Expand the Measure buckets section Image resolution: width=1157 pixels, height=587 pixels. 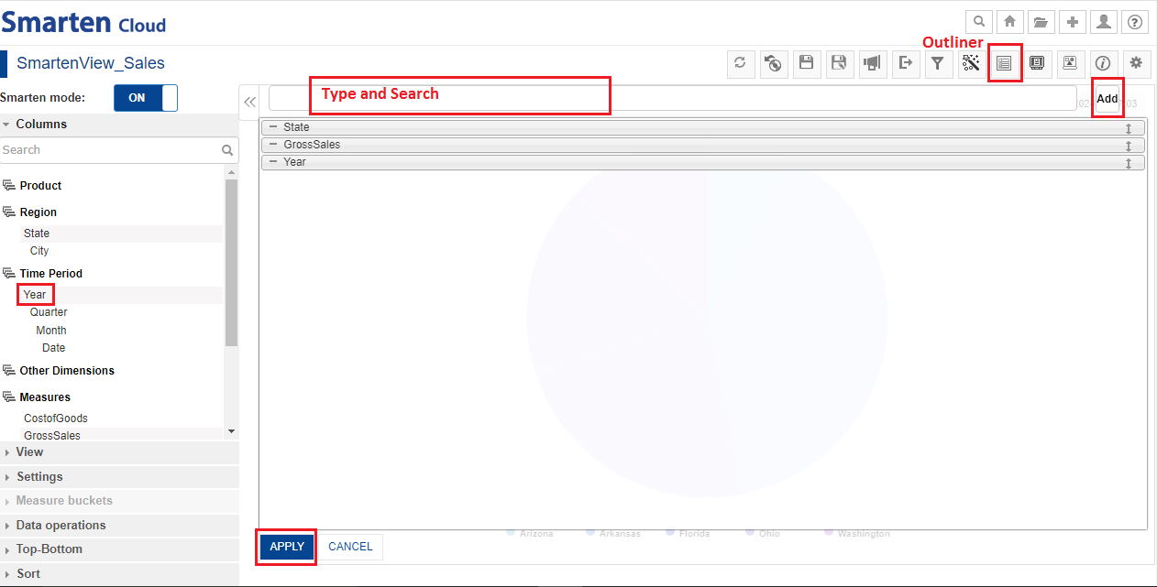pyautogui.click(x=119, y=501)
